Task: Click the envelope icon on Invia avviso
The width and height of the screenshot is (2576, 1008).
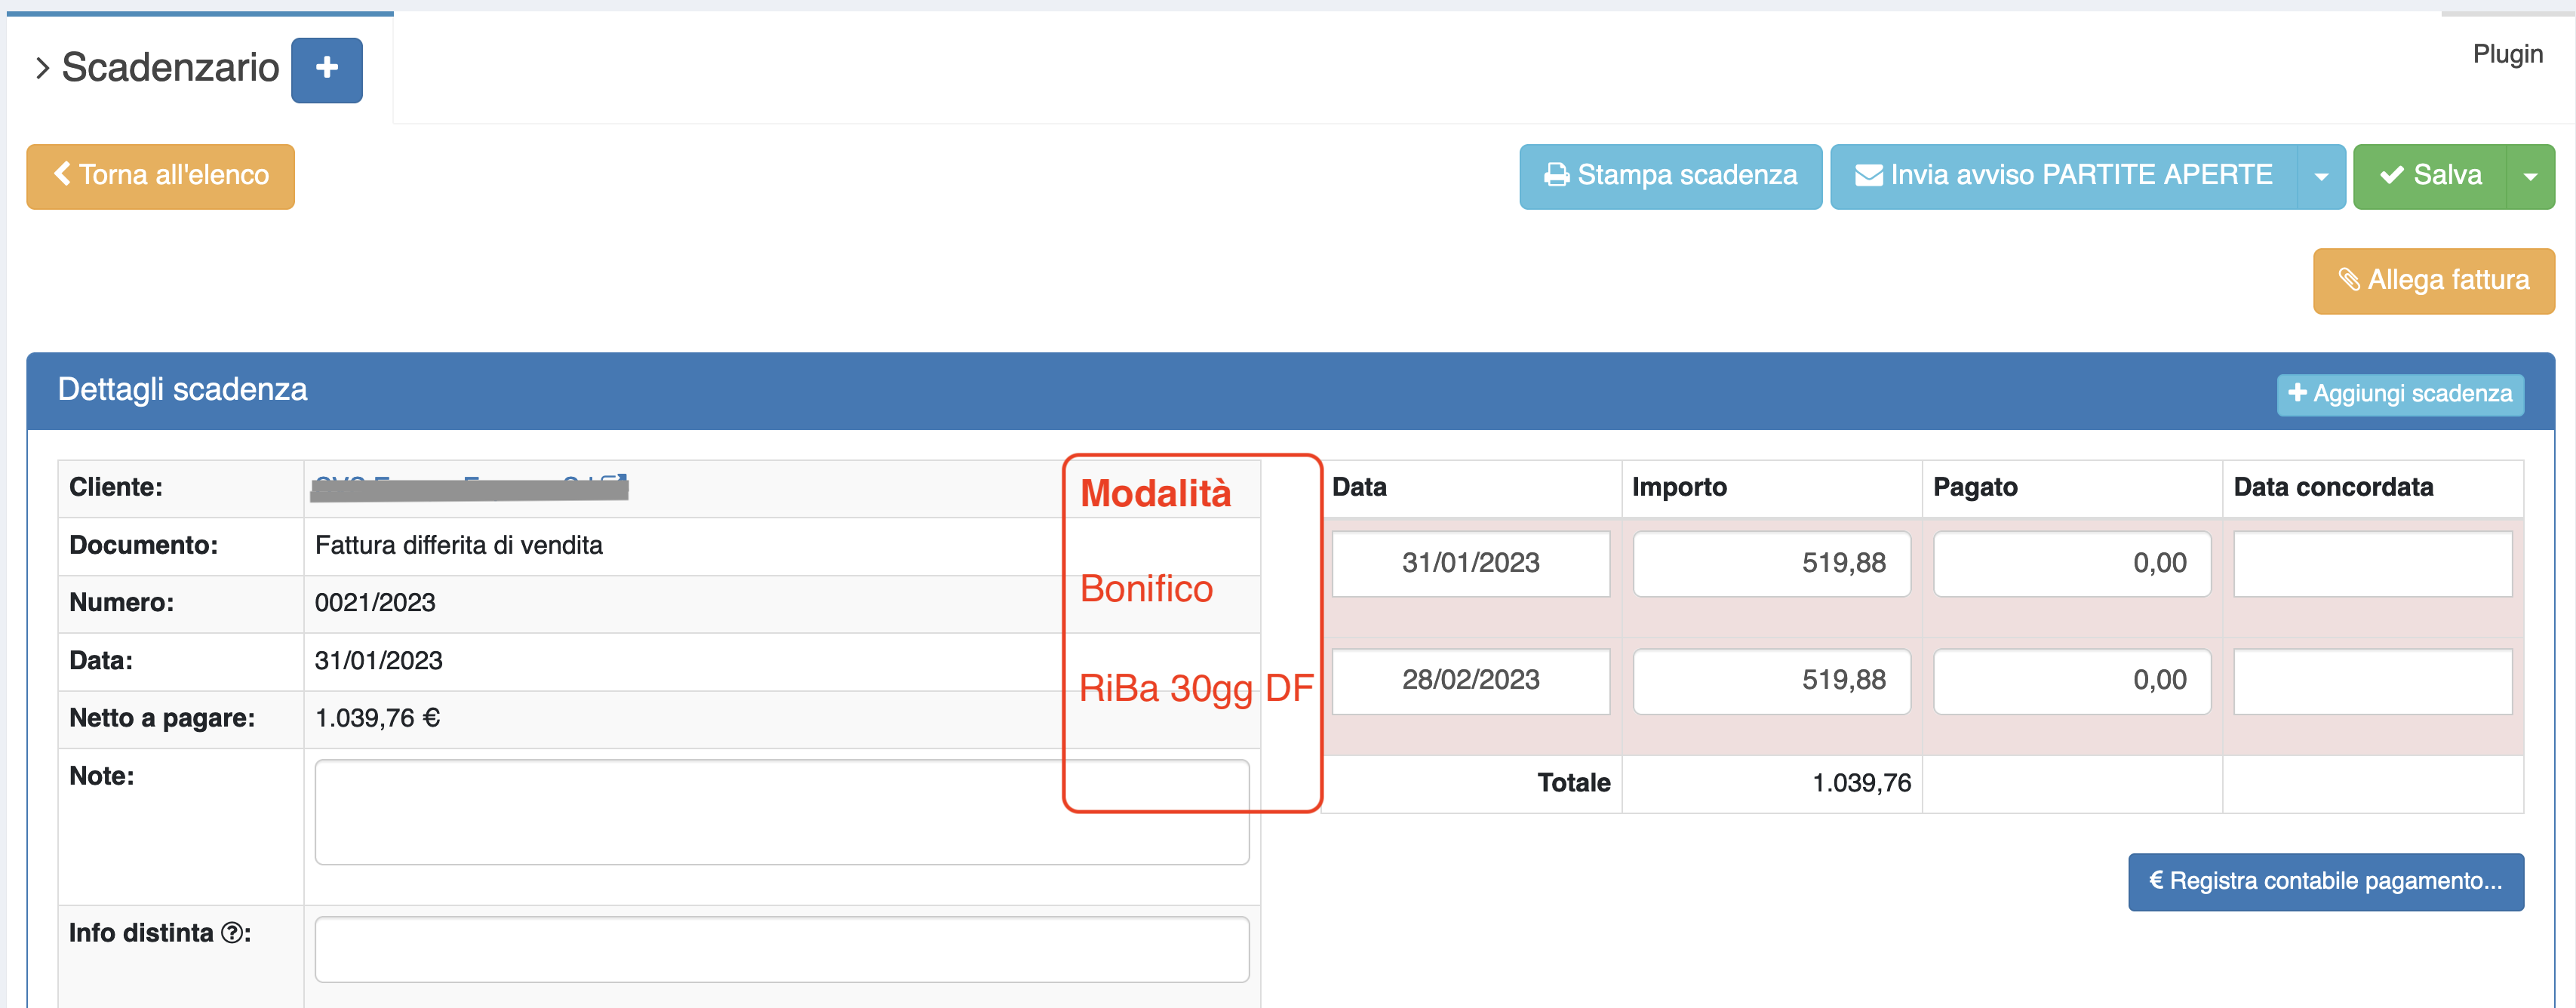Action: tap(1868, 175)
